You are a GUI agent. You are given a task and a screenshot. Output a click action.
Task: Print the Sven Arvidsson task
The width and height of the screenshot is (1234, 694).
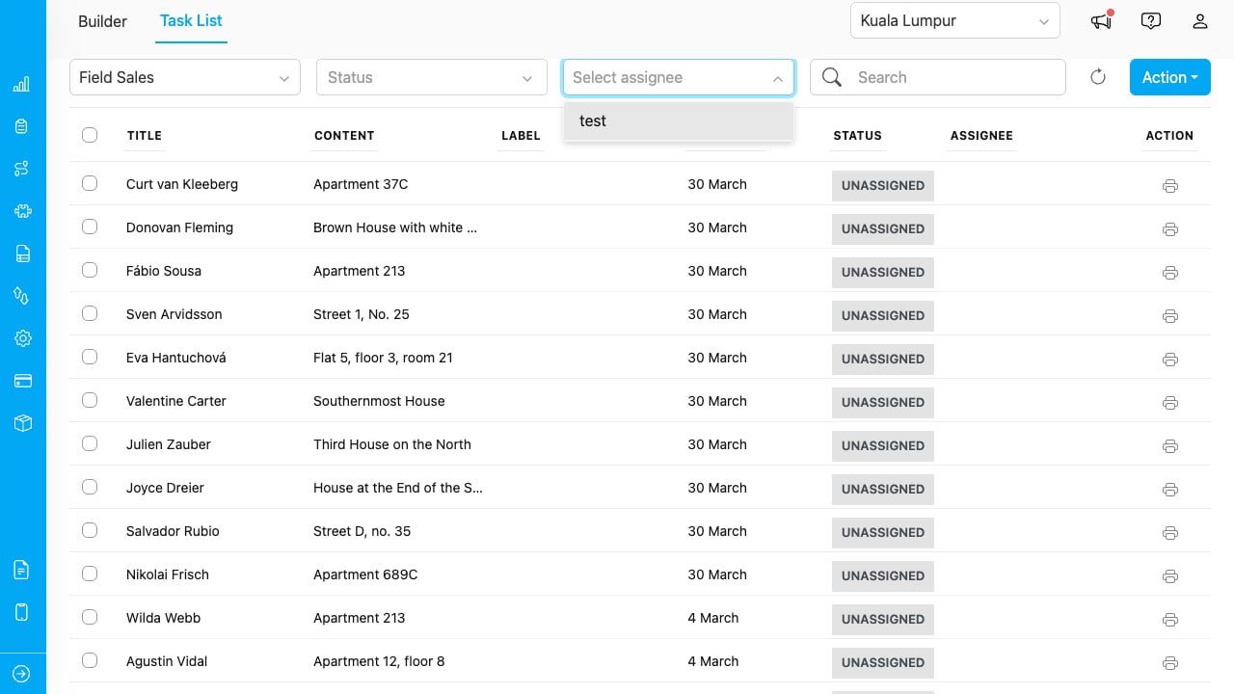pyautogui.click(x=1170, y=316)
